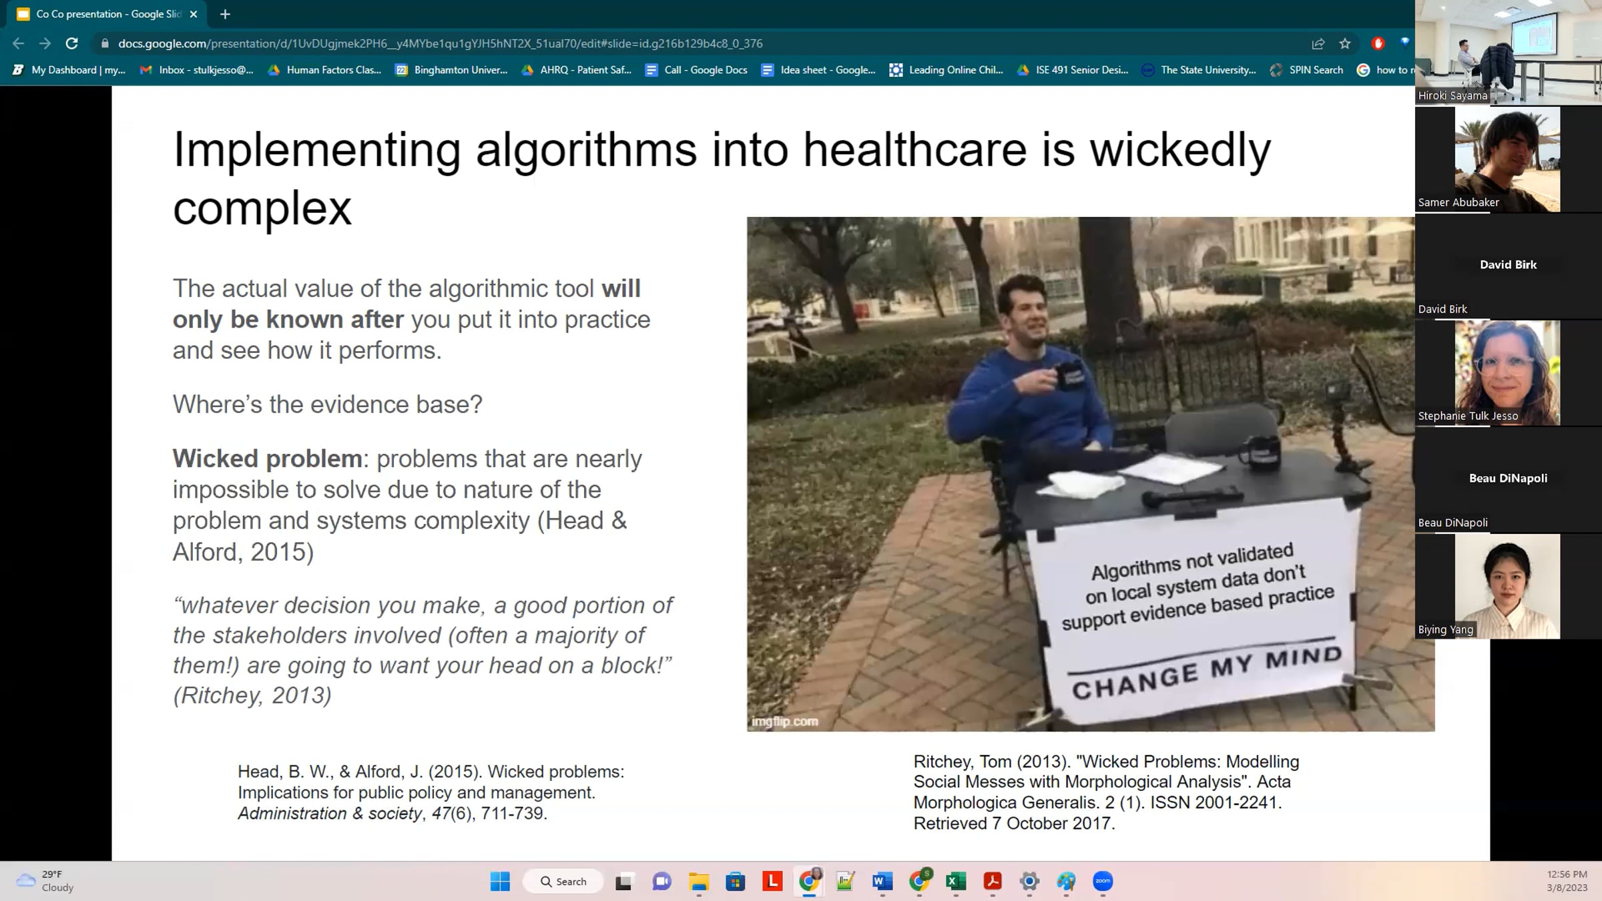This screenshot has height=901, width=1602.
Task: Open the Binghamton University bookmark
Action: (x=451, y=70)
